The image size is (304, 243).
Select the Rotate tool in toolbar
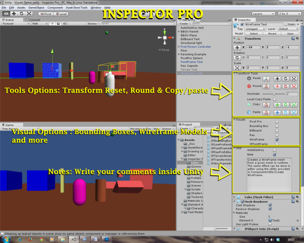(21, 14)
